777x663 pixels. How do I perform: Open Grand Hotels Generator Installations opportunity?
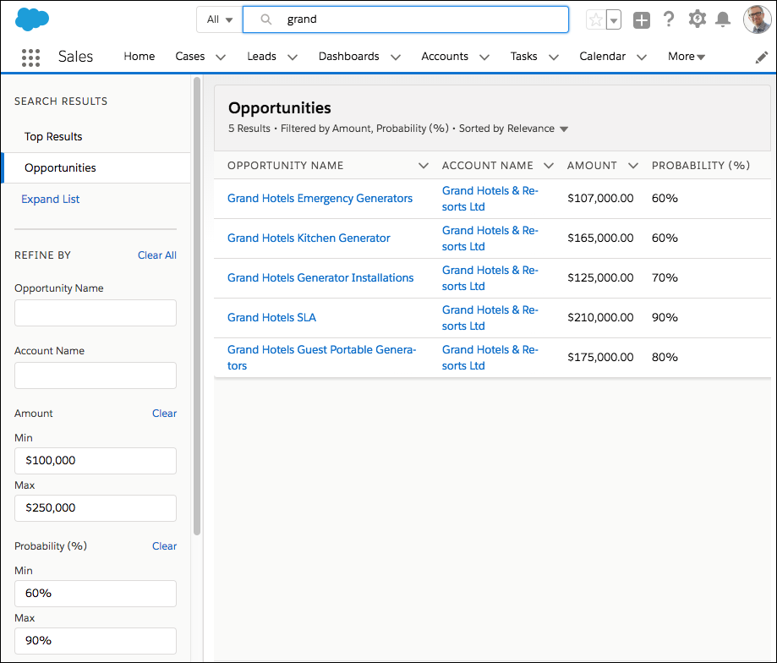click(x=320, y=277)
